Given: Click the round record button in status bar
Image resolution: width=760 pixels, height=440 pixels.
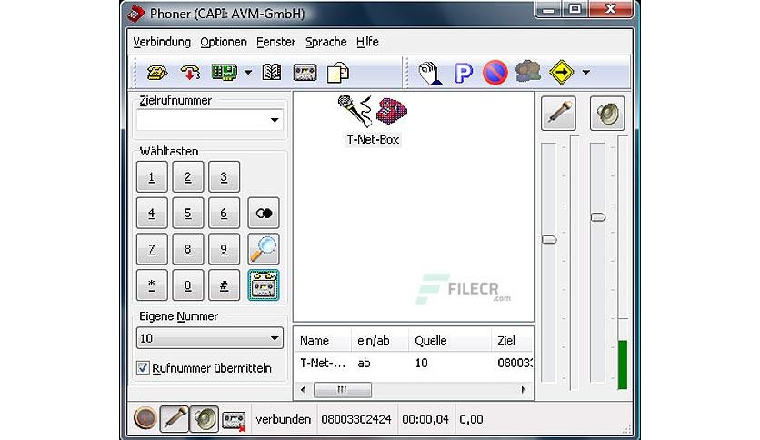Looking at the screenshot, I should [145, 419].
